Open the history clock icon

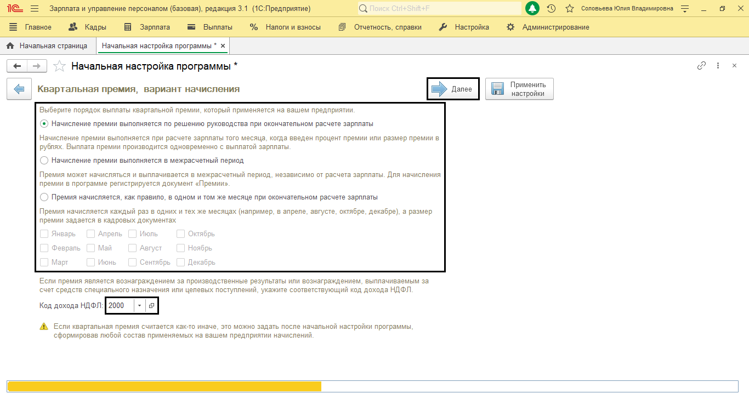551,9
